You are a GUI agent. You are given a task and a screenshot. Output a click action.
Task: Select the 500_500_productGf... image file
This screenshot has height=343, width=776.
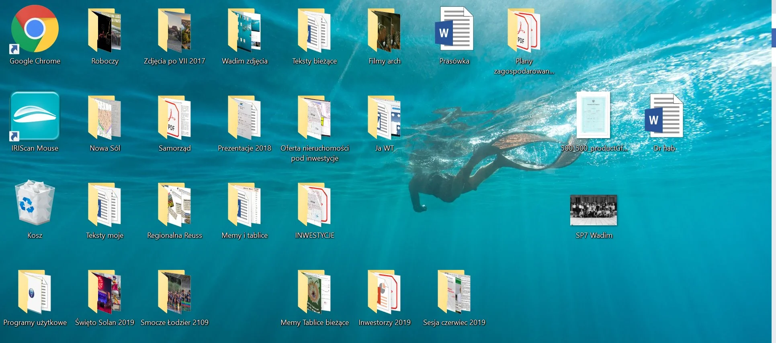pyautogui.click(x=594, y=115)
